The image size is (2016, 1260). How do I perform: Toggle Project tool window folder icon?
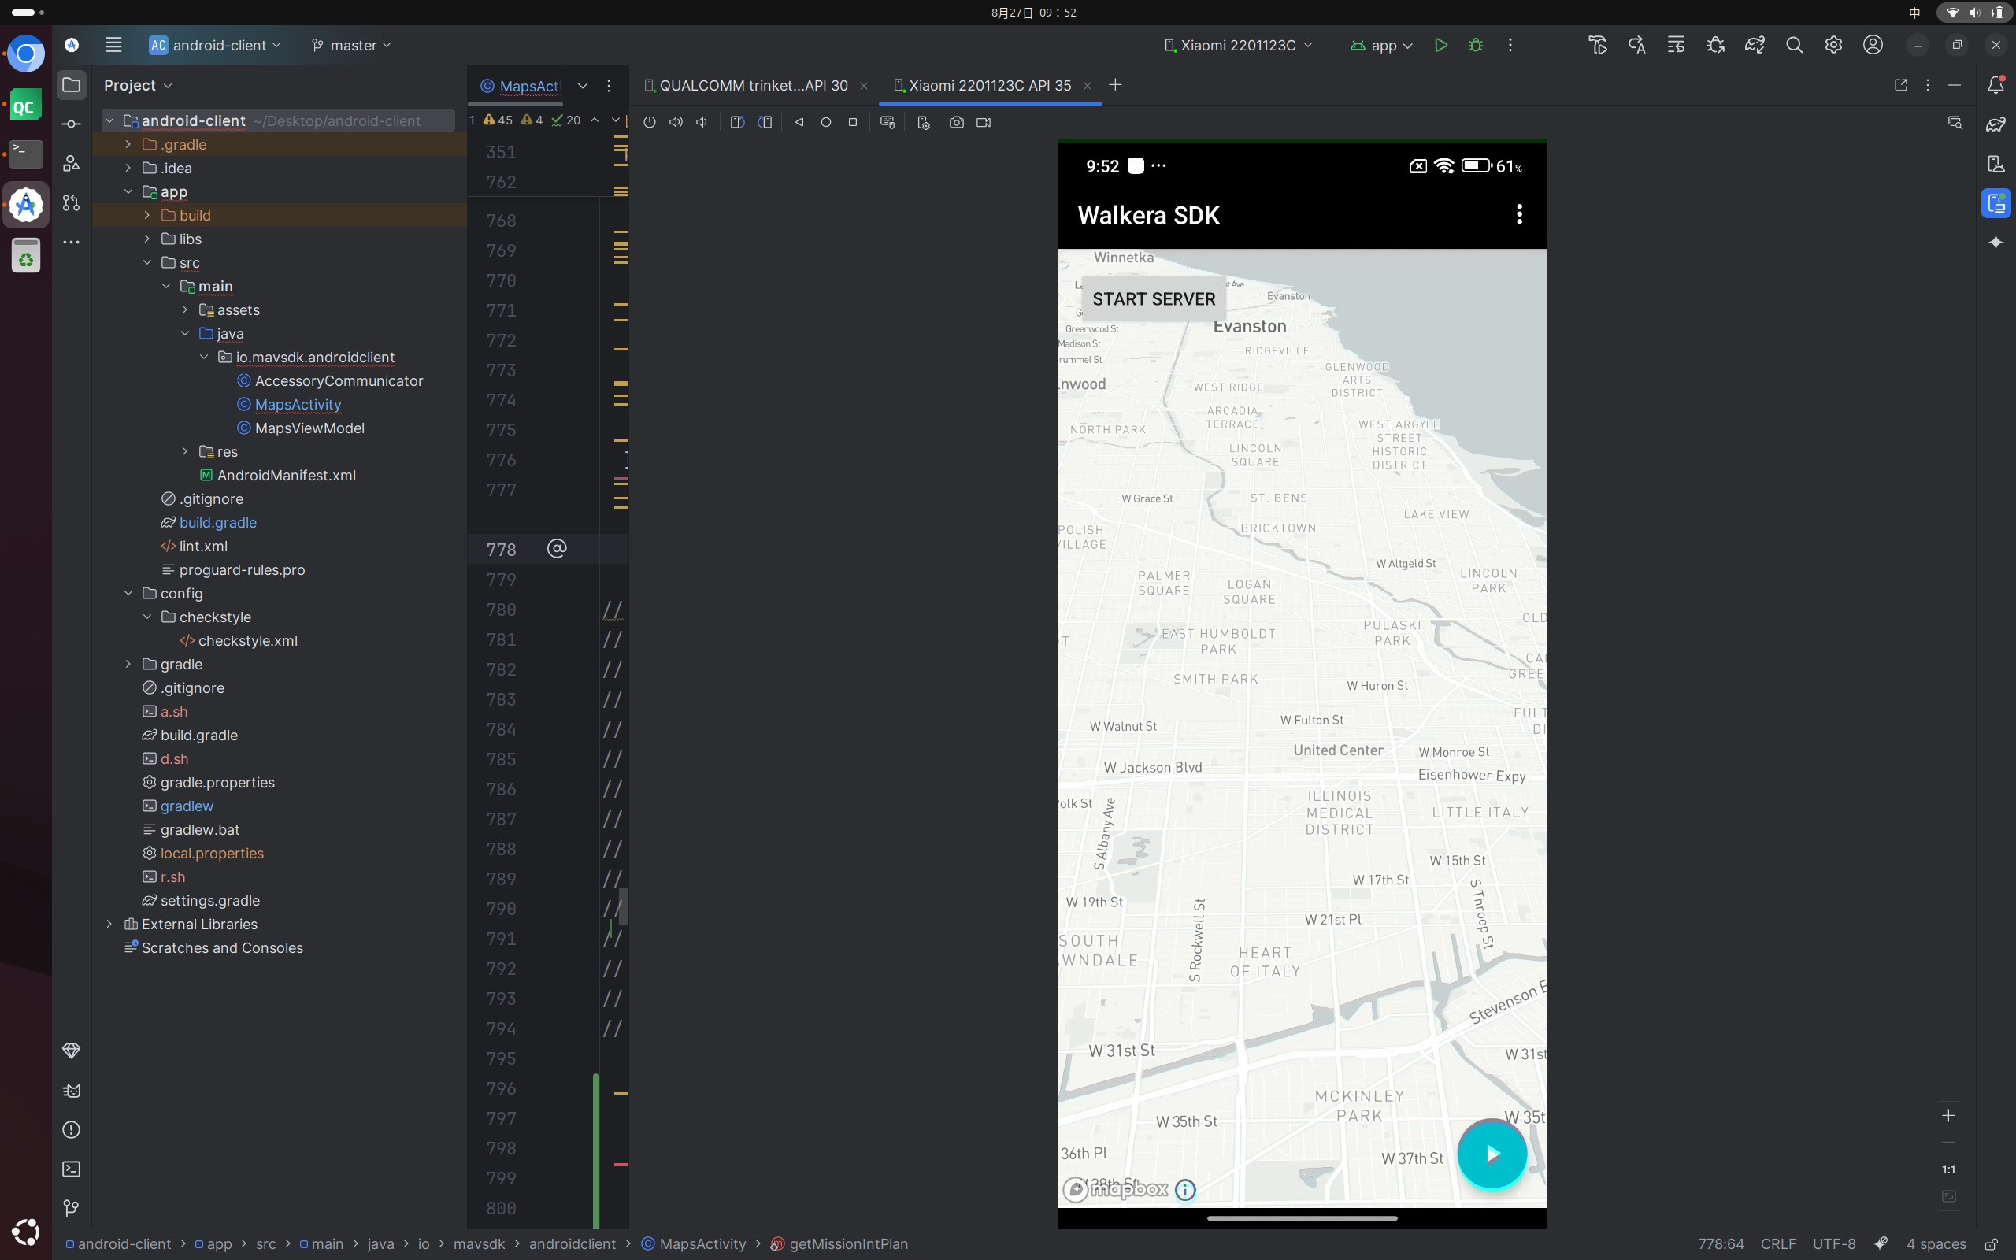tap(72, 85)
